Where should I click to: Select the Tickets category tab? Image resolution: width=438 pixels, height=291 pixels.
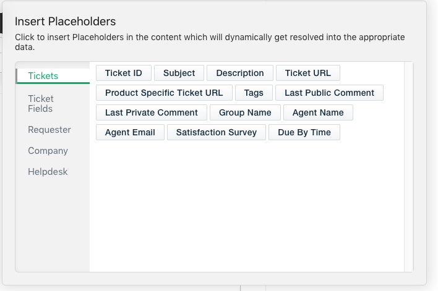click(43, 76)
